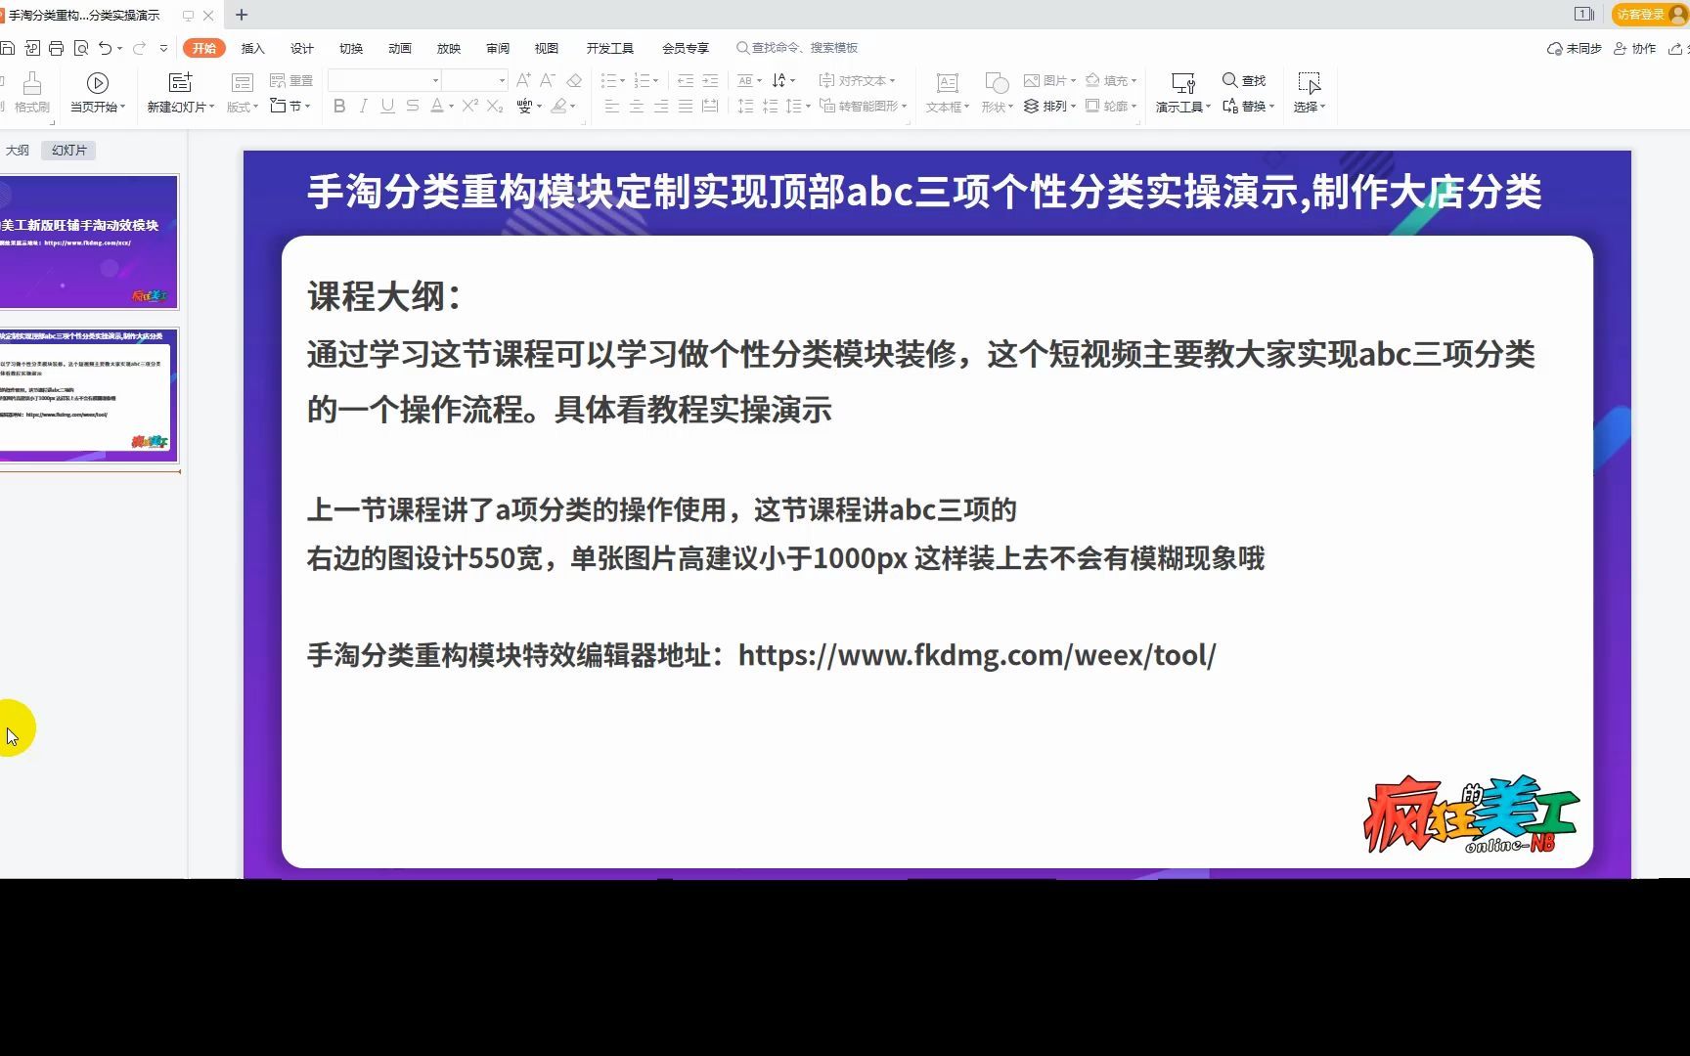1690x1056 pixels.
Task: Align text left icon
Action: pos(612,106)
